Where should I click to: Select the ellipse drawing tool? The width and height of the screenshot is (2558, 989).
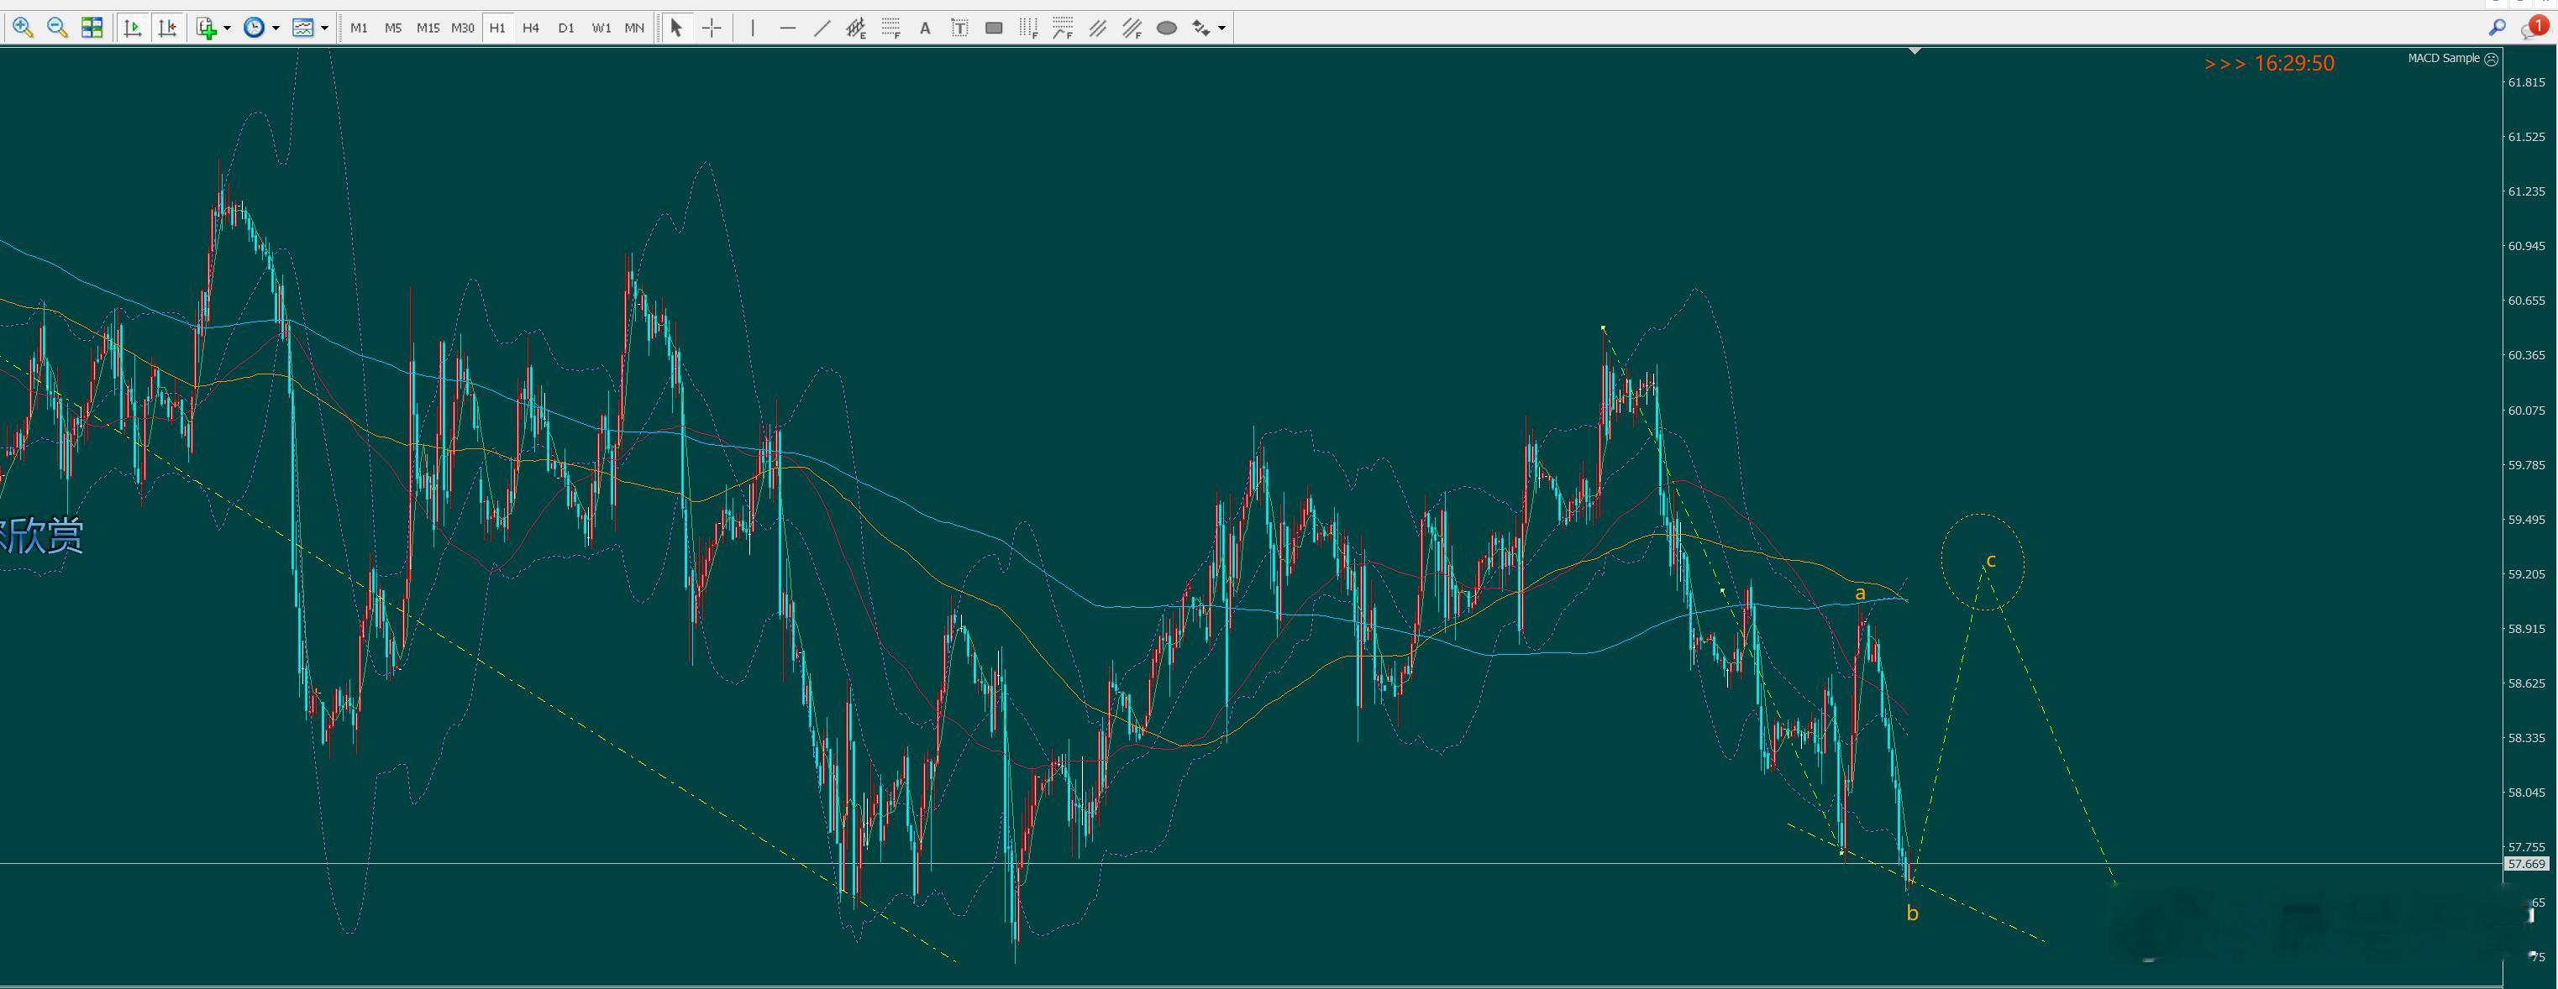1167,28
